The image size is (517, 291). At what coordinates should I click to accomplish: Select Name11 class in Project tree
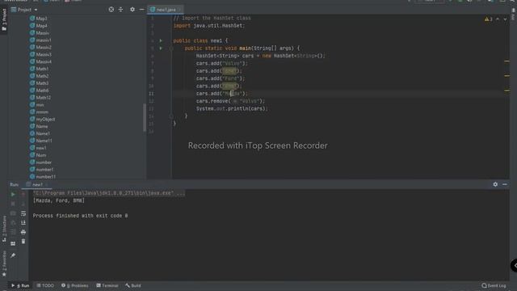(40, 141)
